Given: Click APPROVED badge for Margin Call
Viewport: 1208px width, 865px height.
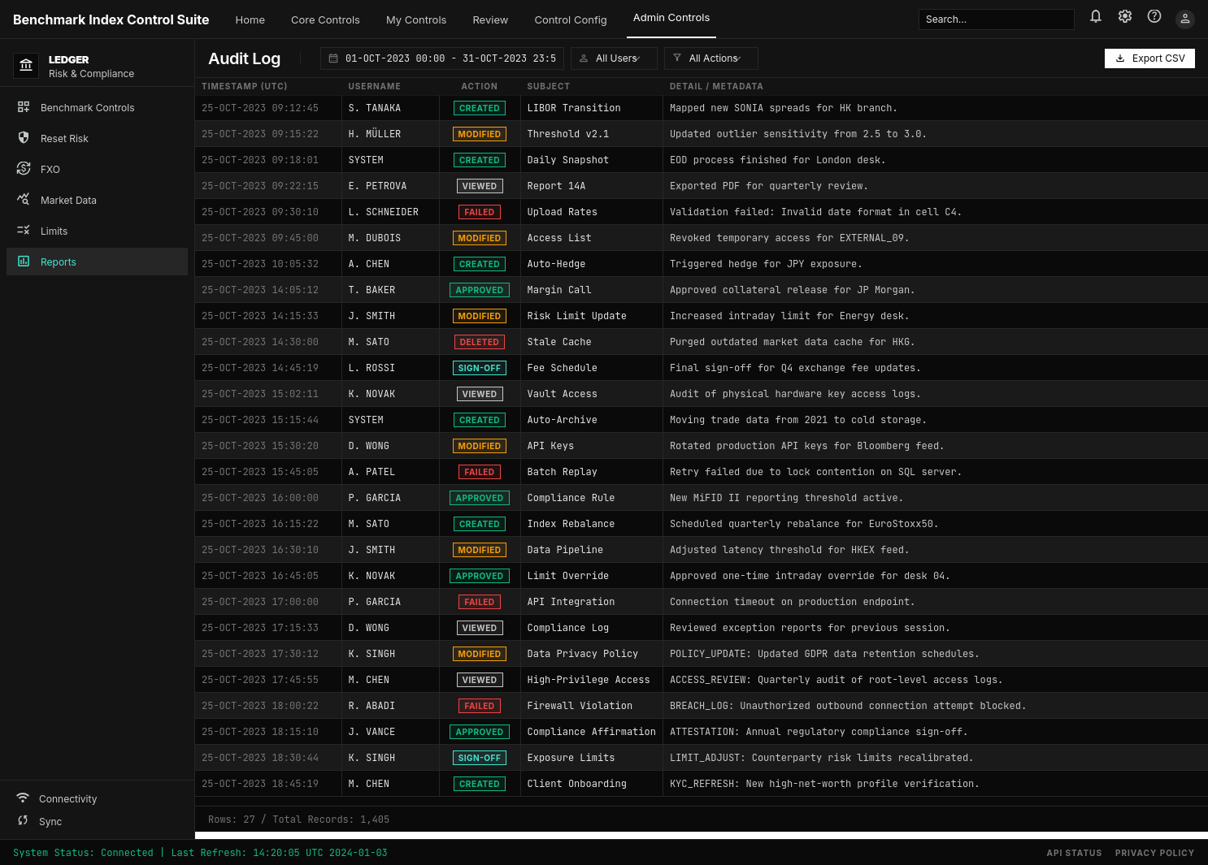Looking at the screenshot, I should [x=480, y=290].
